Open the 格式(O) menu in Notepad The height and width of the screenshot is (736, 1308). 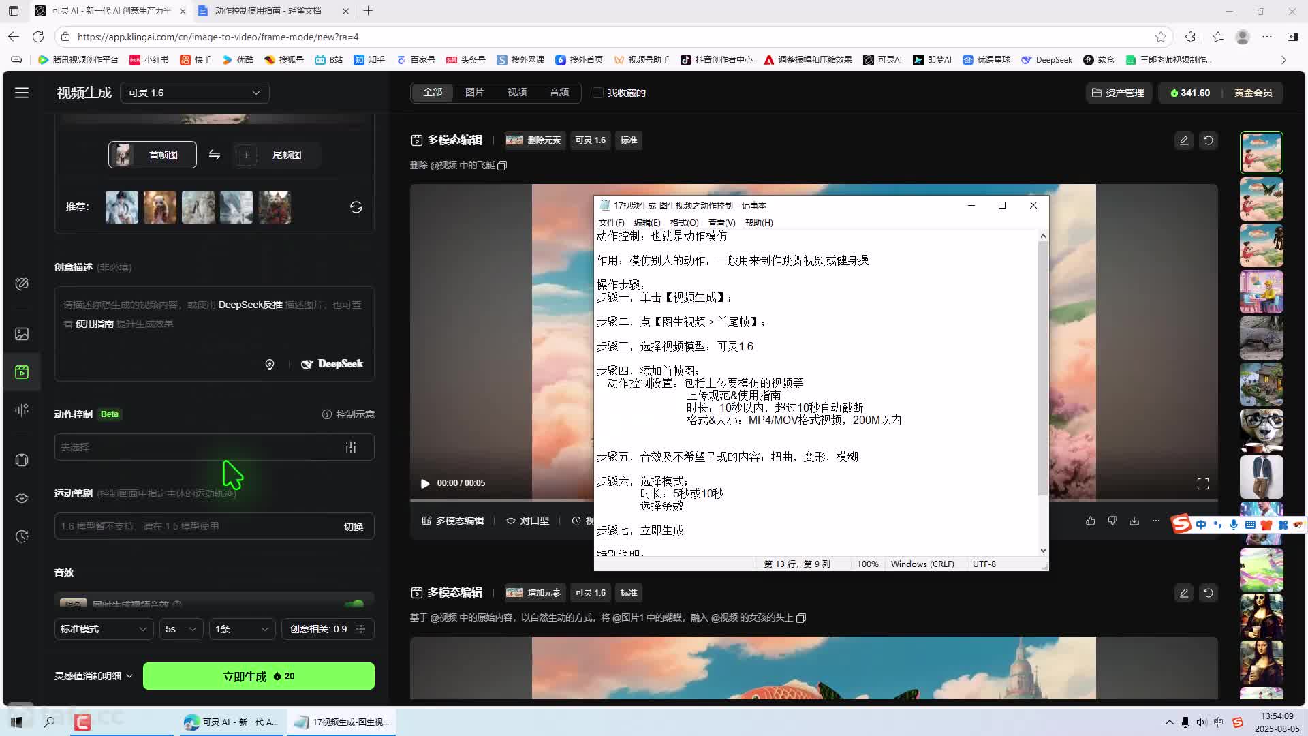pos(684,223)
